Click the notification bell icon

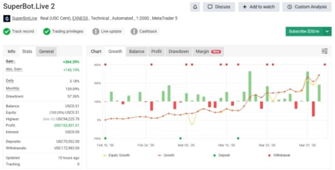pos(195,7)
